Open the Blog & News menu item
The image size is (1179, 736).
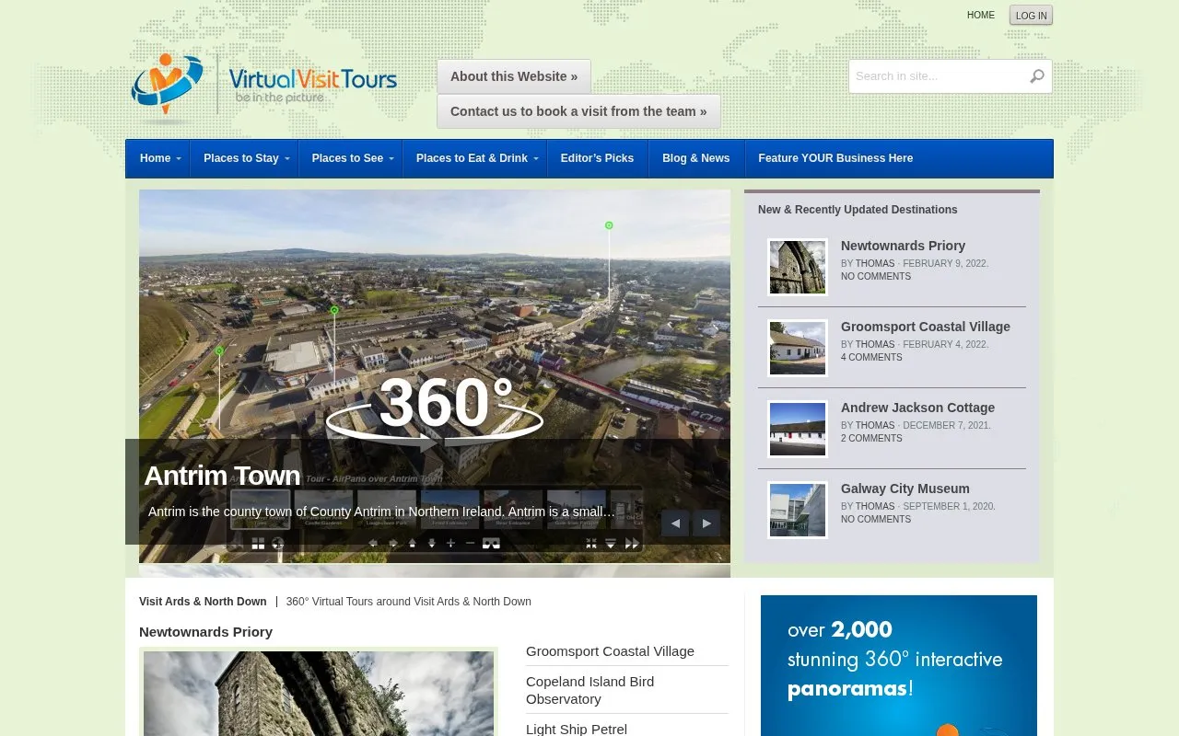[x=696, y=158]
